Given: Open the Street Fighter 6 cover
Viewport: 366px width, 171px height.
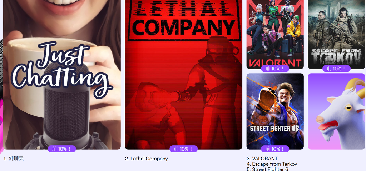Looking at the screenshot, I should click(x=275, y=111).
